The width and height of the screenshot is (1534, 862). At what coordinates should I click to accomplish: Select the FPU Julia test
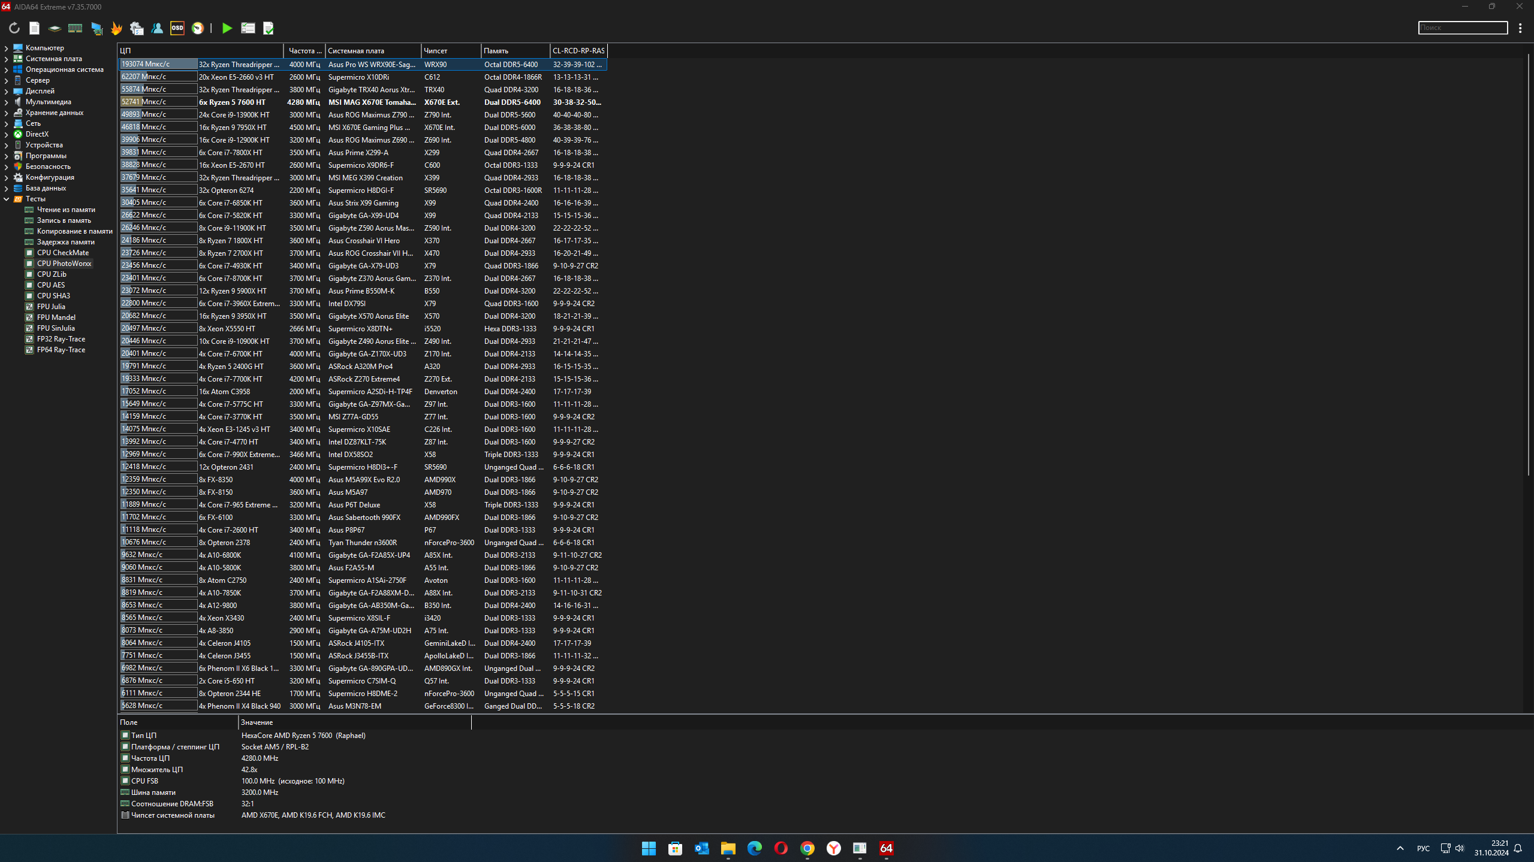51,307
